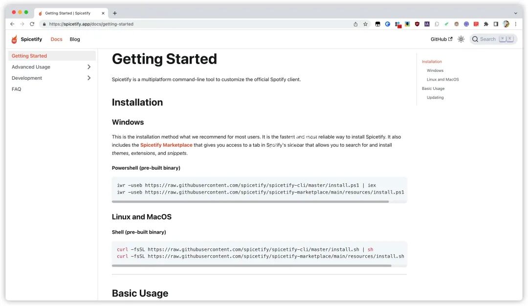The height and width of the screenshot is (306, 528).
Task: Click the Spicetify flame logo
Action: (x=14, y=40)
